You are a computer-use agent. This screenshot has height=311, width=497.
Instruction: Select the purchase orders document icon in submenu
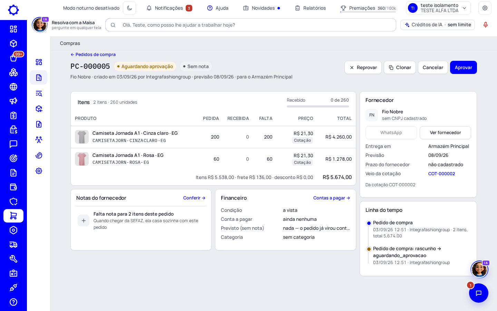coord(39,77)
